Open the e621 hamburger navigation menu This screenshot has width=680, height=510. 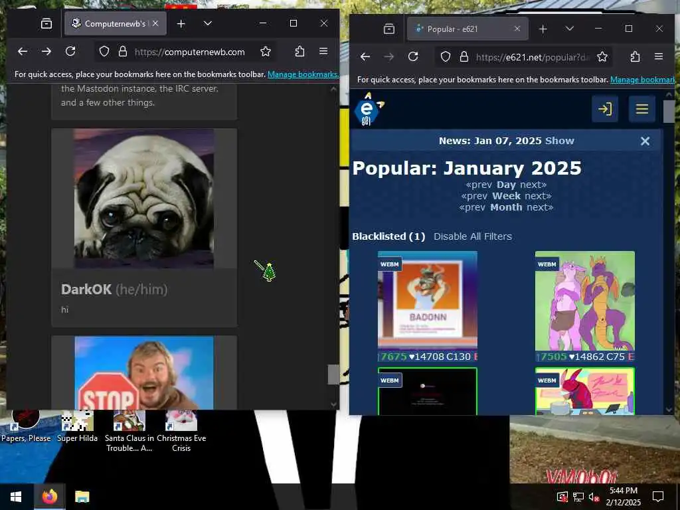642,109
